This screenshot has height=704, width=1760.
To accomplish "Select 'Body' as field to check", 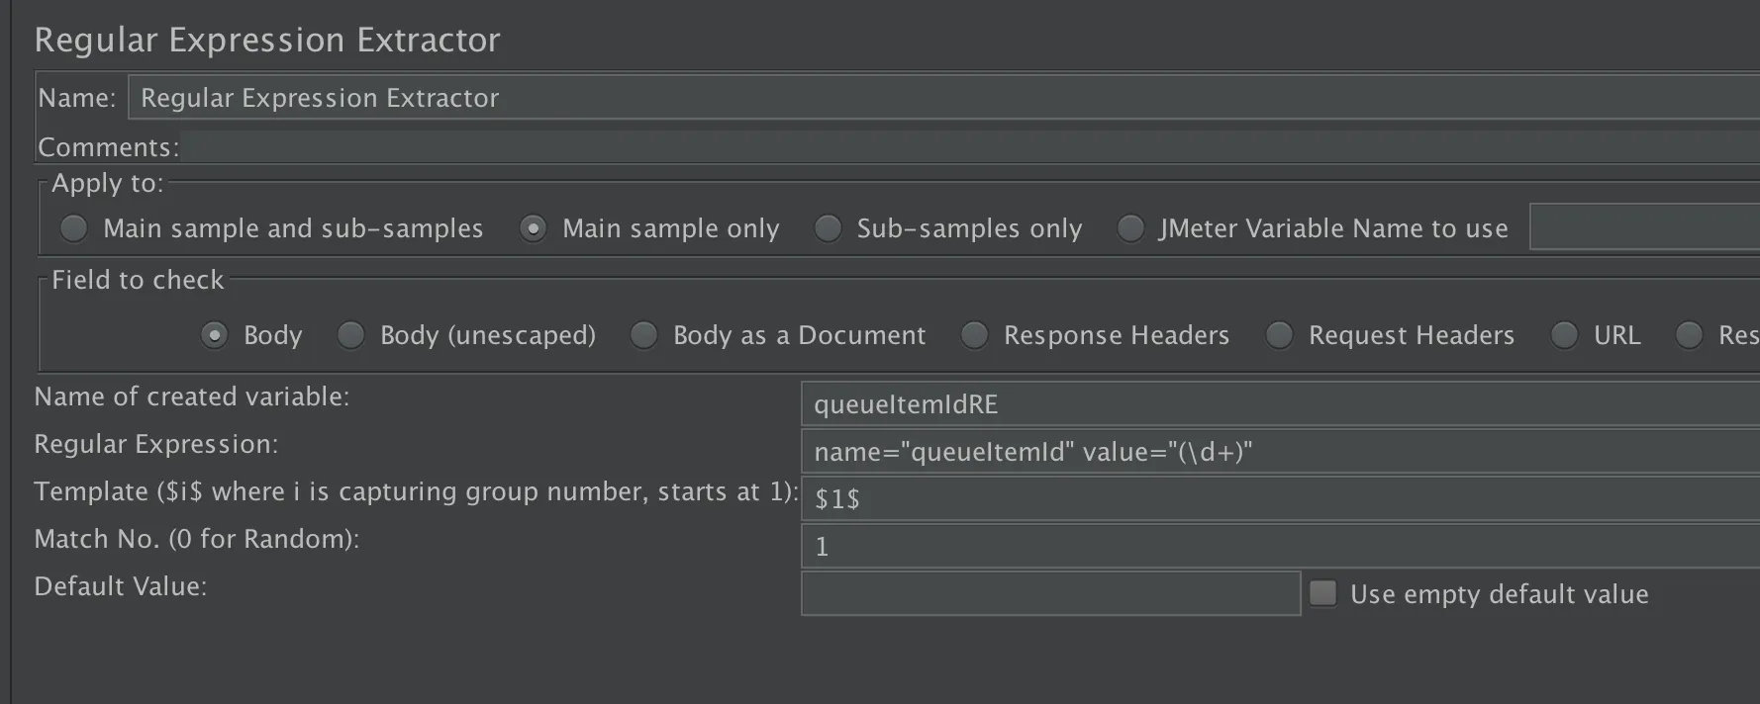I will coord(214,335).
